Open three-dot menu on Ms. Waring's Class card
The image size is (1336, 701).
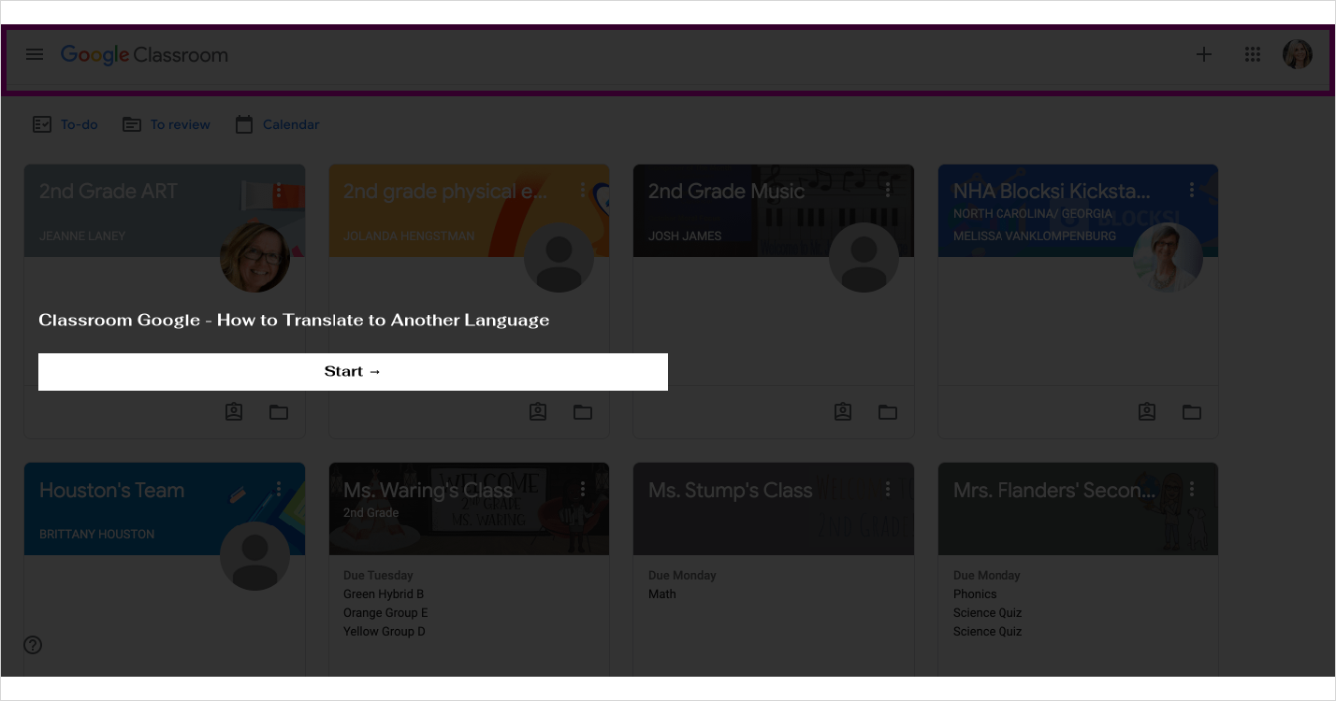pos(583,489)
